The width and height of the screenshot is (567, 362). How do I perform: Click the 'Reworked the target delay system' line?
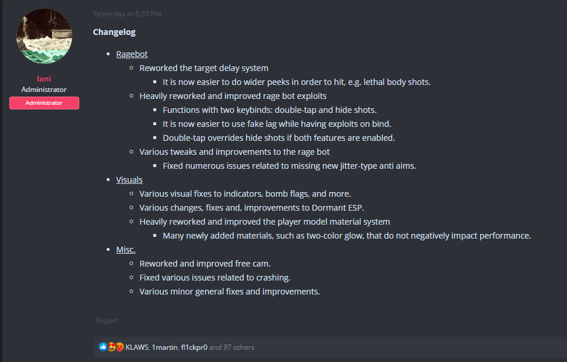203,68
